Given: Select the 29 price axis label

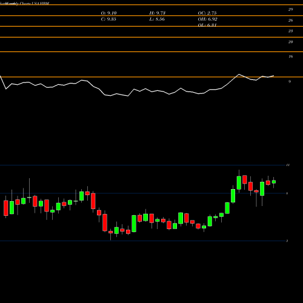Looking at the screenshot, I should click(290, 9).
